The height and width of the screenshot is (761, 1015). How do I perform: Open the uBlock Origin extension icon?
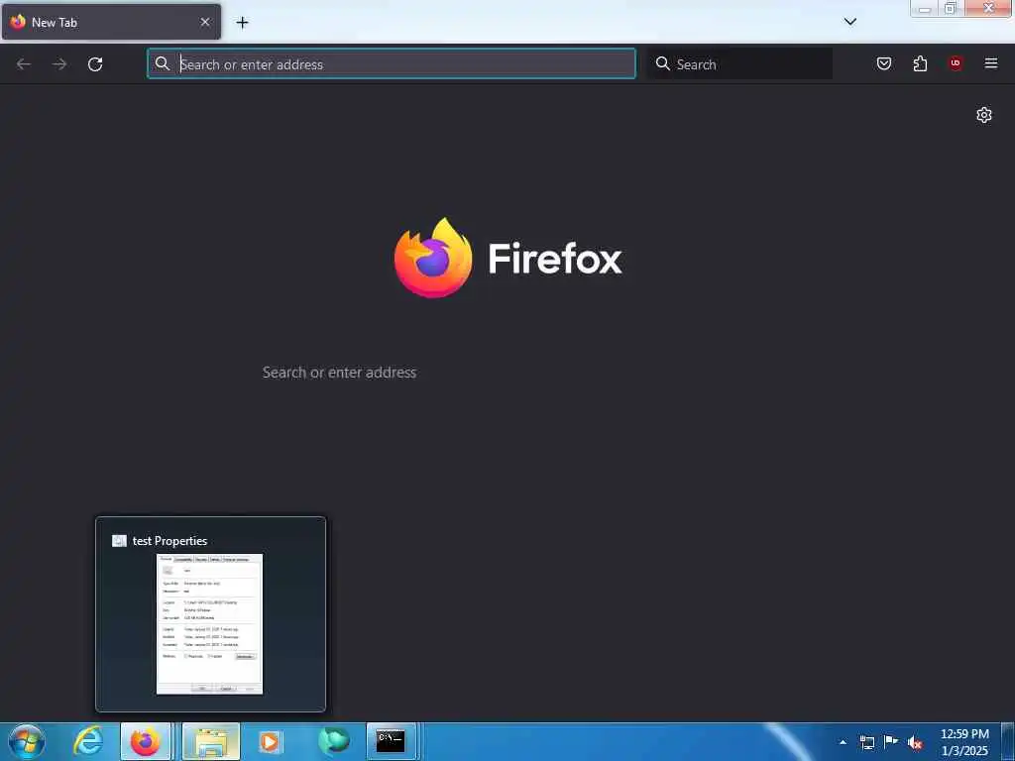[x=956, y=63]
